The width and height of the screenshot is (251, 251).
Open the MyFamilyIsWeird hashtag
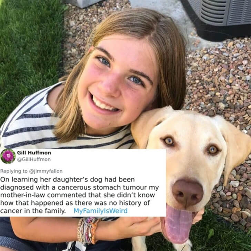pyautogui.click(x=101, y=211)
